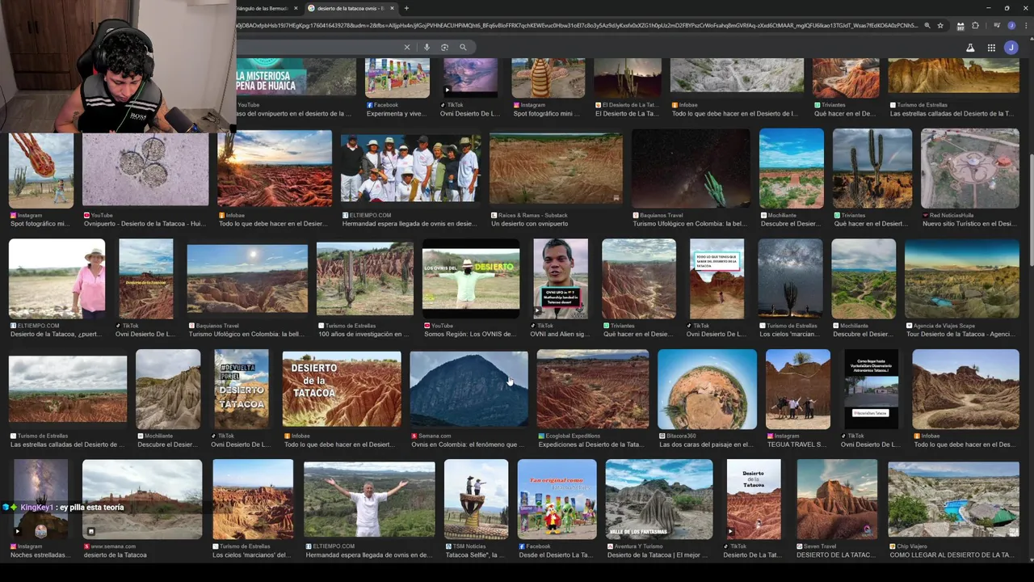This screenshot has width=1034, height=582.
Task: Start voice search with microphone icon
Action: pos(427,47)
